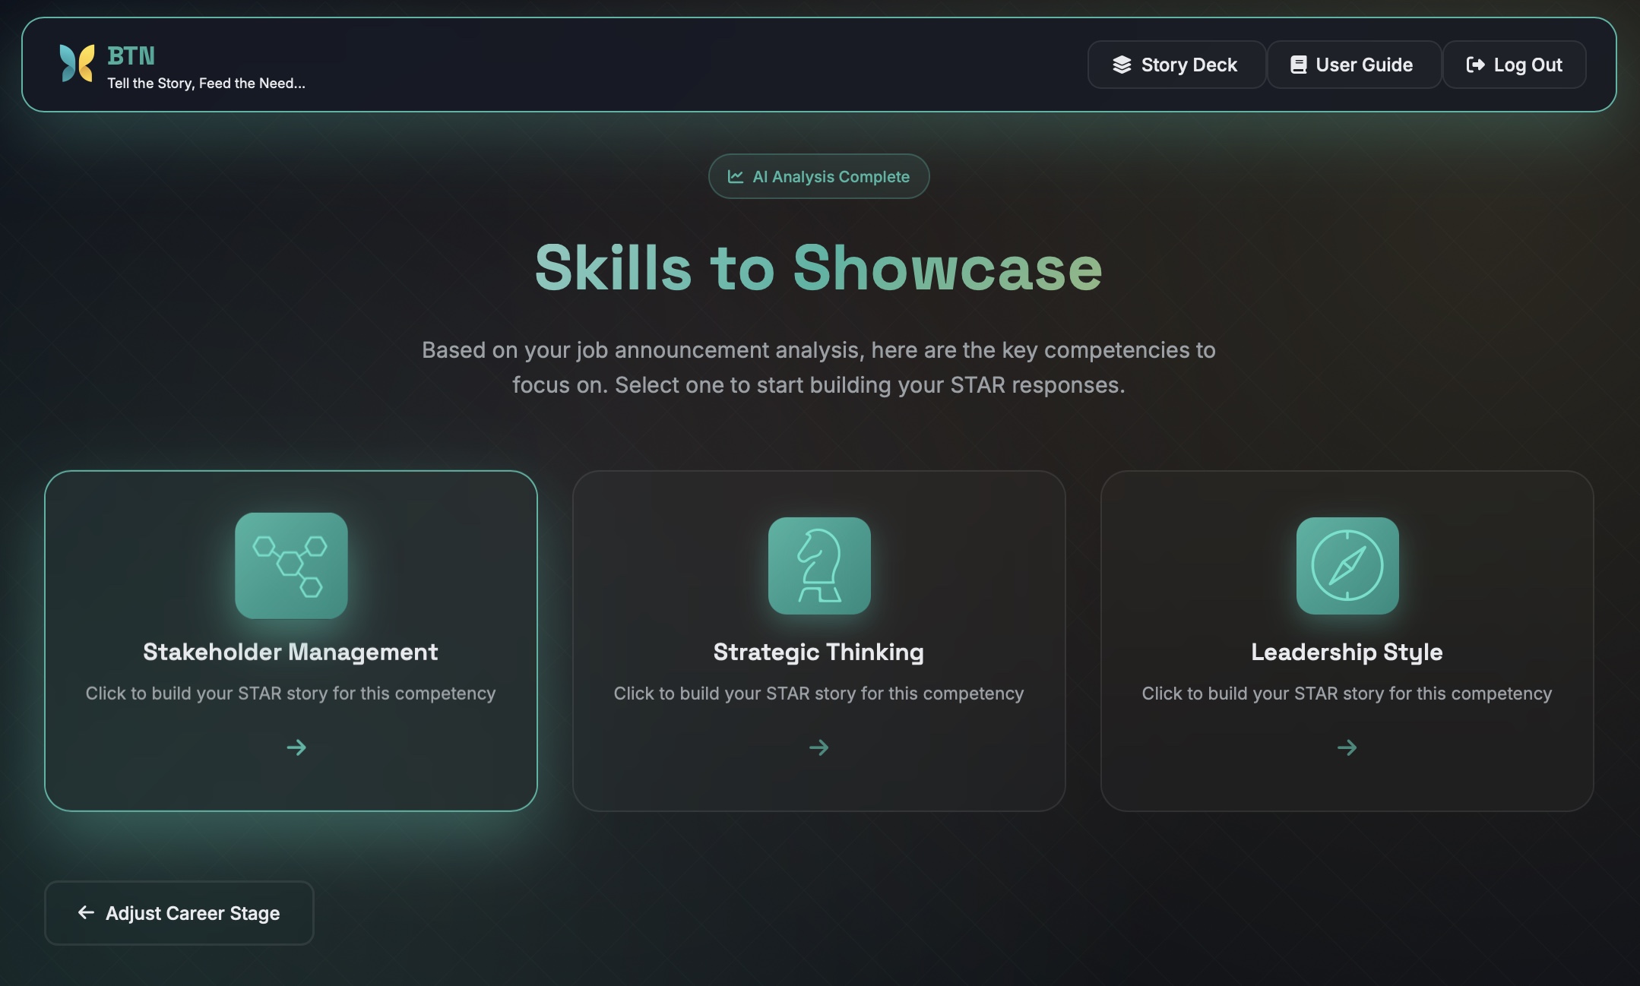Select the Stakeholder Management network icon
This screenshot has width=1640, height=986.
[290, 565]
